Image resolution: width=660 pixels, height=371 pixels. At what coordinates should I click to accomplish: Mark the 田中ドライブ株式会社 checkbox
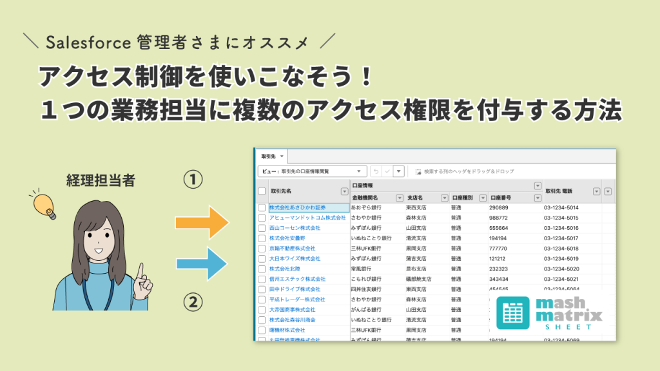click(262, 289)
